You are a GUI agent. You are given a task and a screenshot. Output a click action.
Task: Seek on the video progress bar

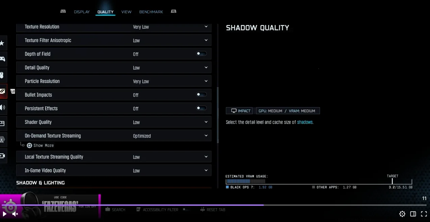(214, 205)
